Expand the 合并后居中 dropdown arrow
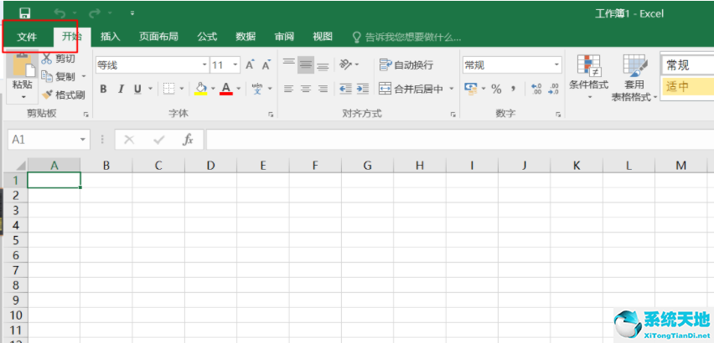 point(452,89)
